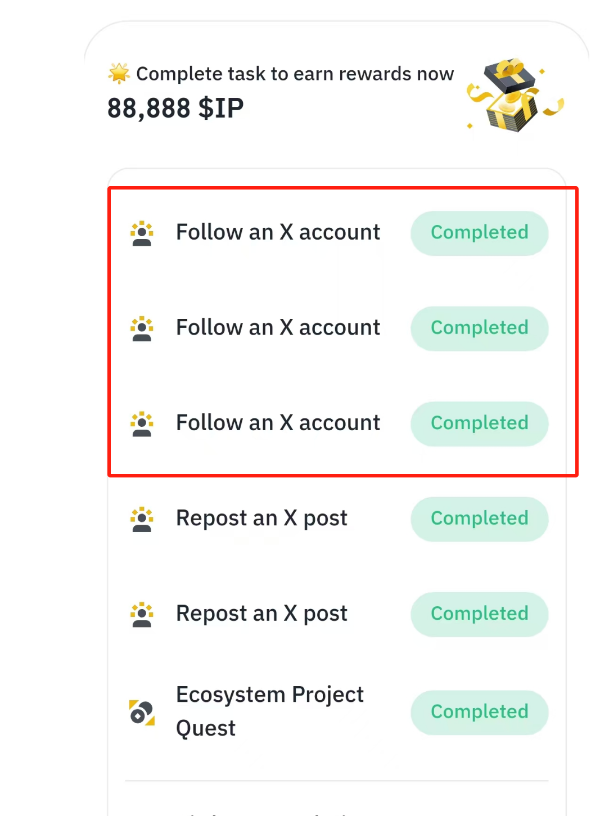This screenshot has width=609, height=816.
Task: Click the person icon of first Follow task
Action: 142,233
